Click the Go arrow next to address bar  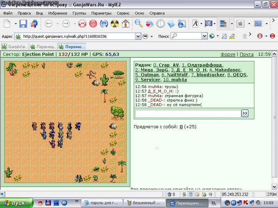tap(145, 36)
